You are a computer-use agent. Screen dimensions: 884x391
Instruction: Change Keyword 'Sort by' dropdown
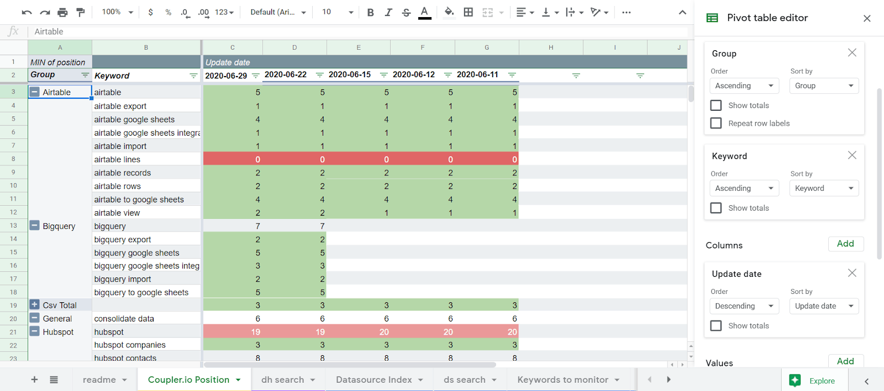tap(824, 188)
